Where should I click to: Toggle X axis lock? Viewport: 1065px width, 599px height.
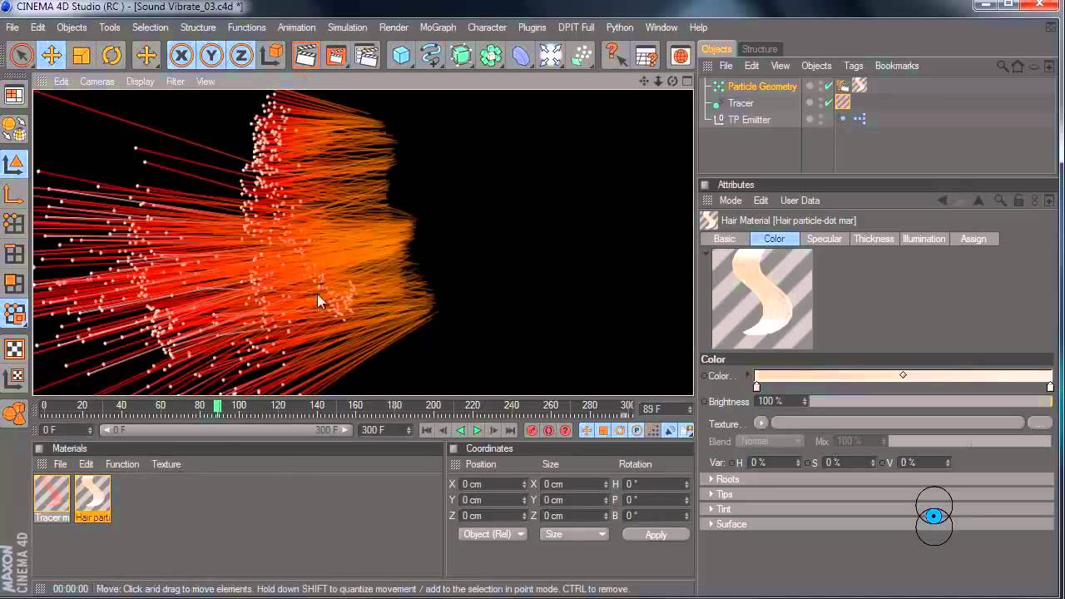(x=181, y=56)
